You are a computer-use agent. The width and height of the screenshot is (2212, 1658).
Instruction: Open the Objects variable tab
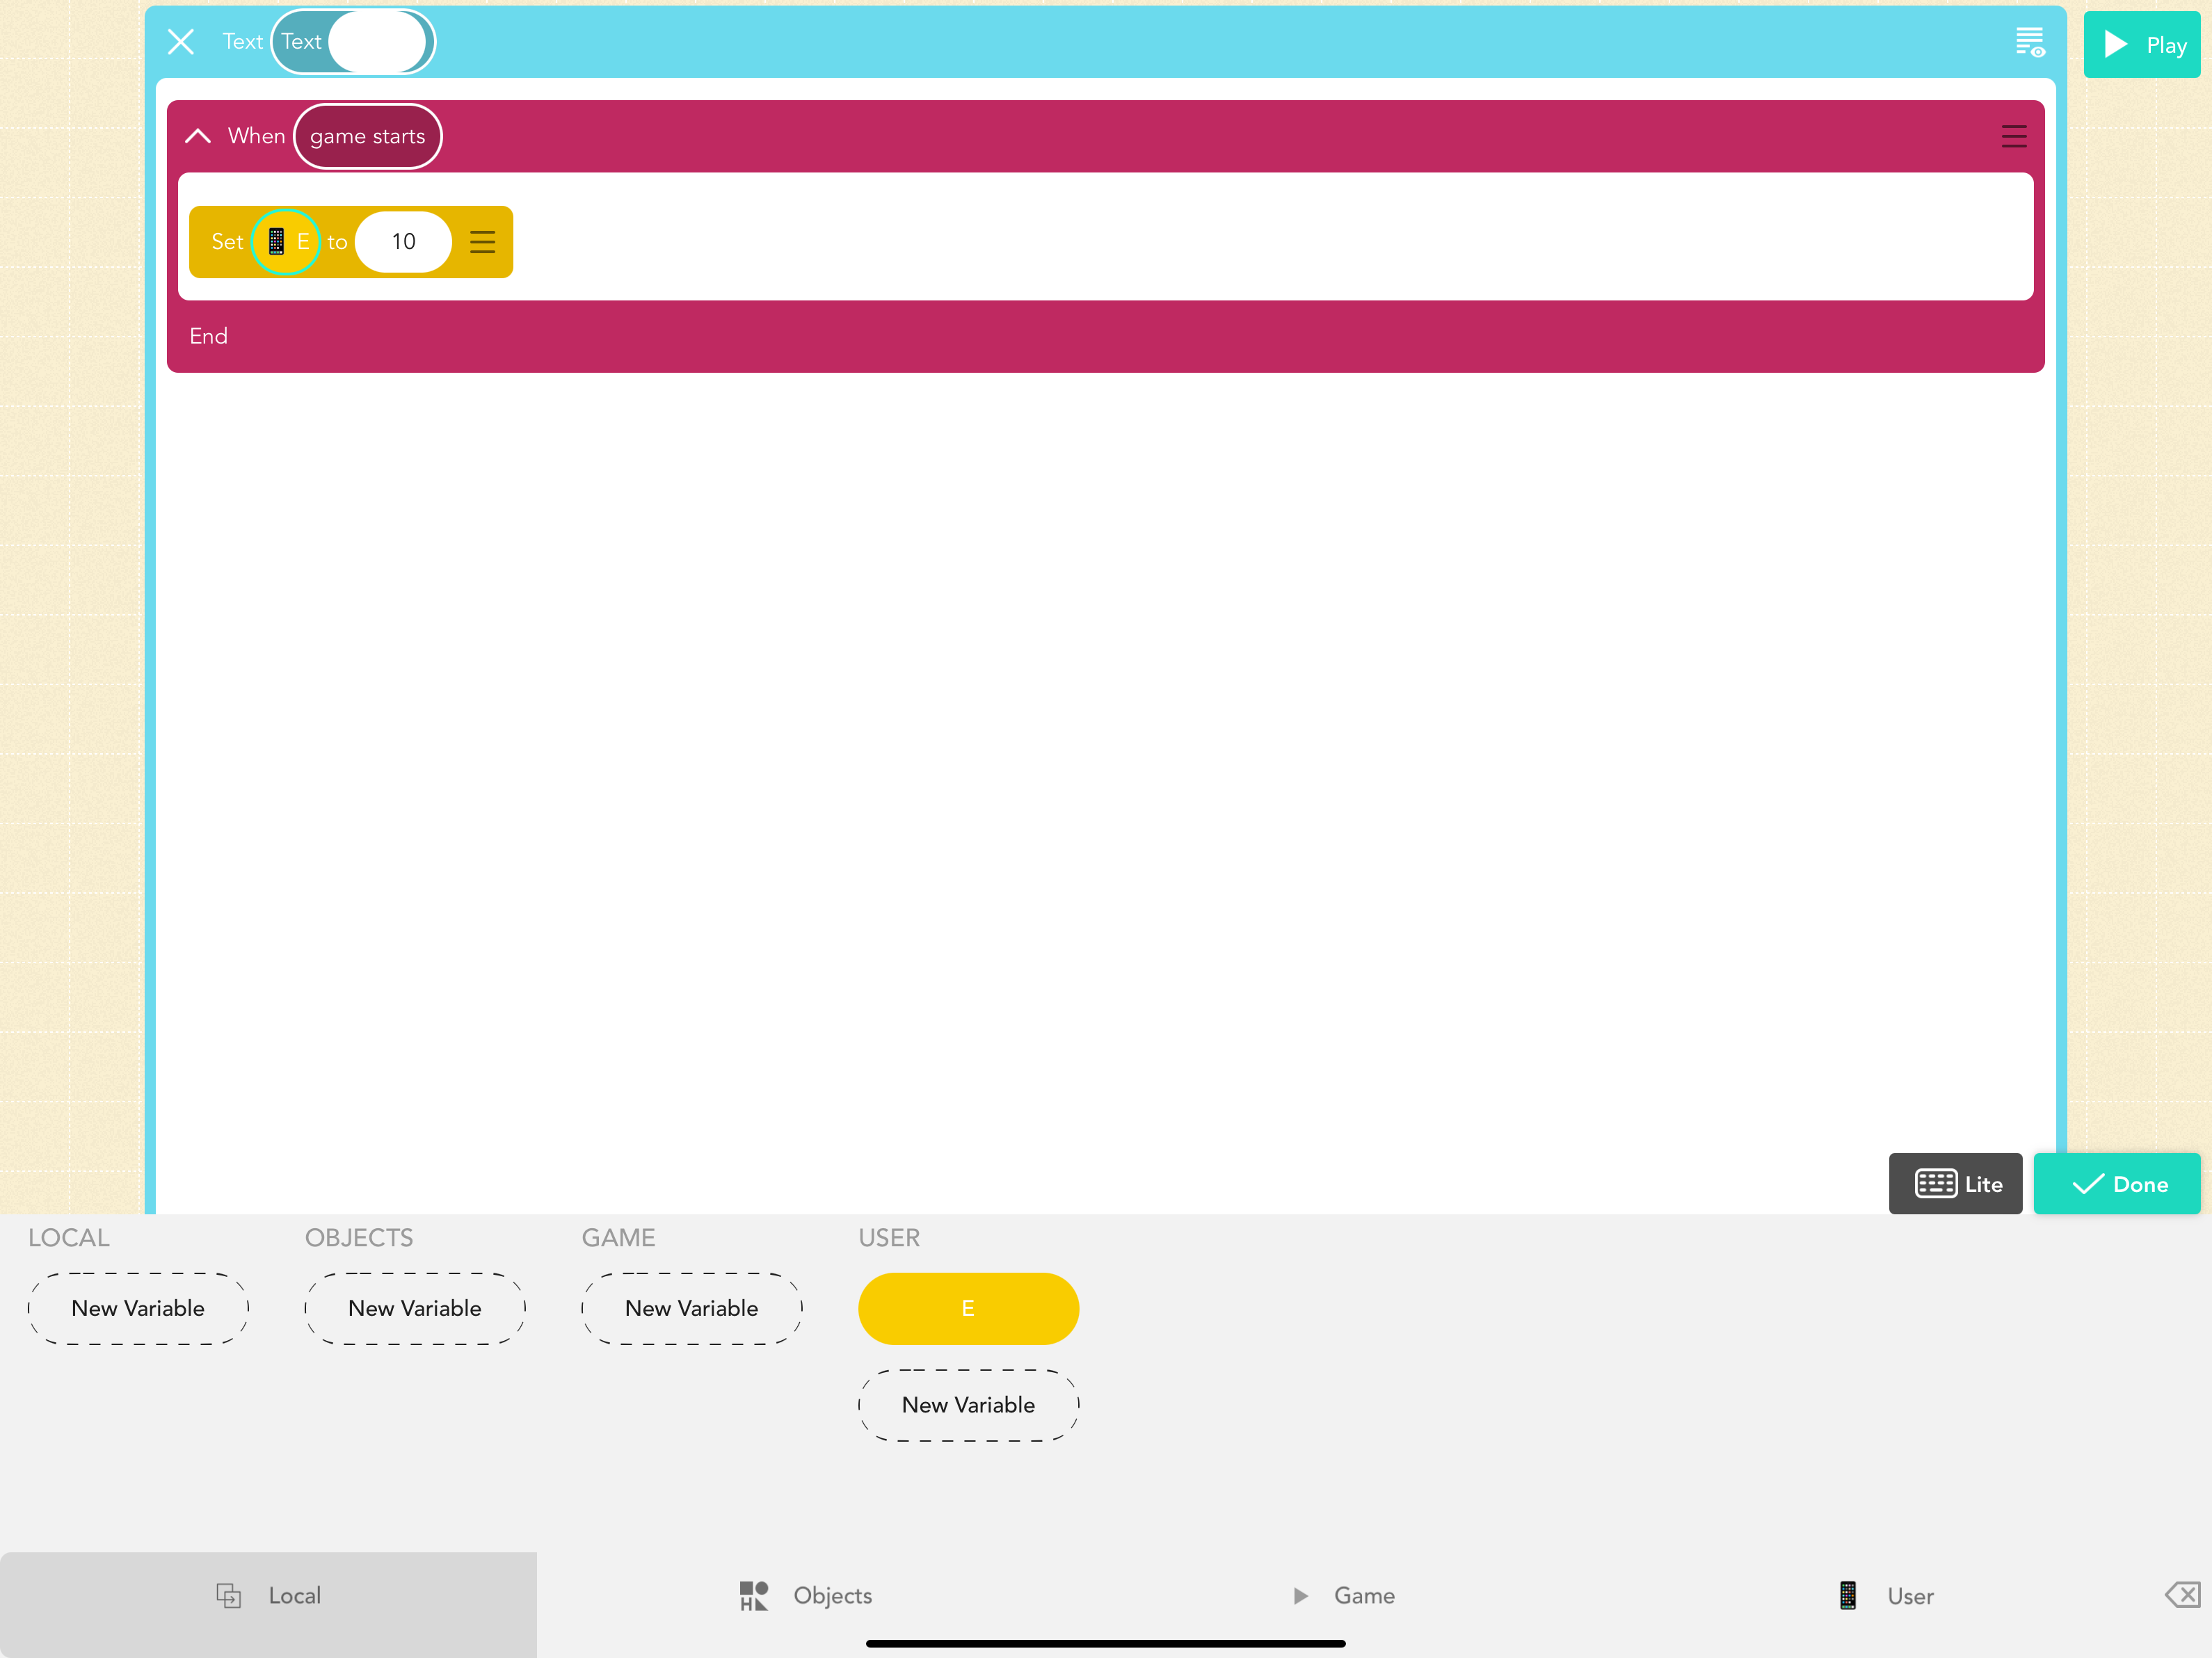pos(805,1595)
